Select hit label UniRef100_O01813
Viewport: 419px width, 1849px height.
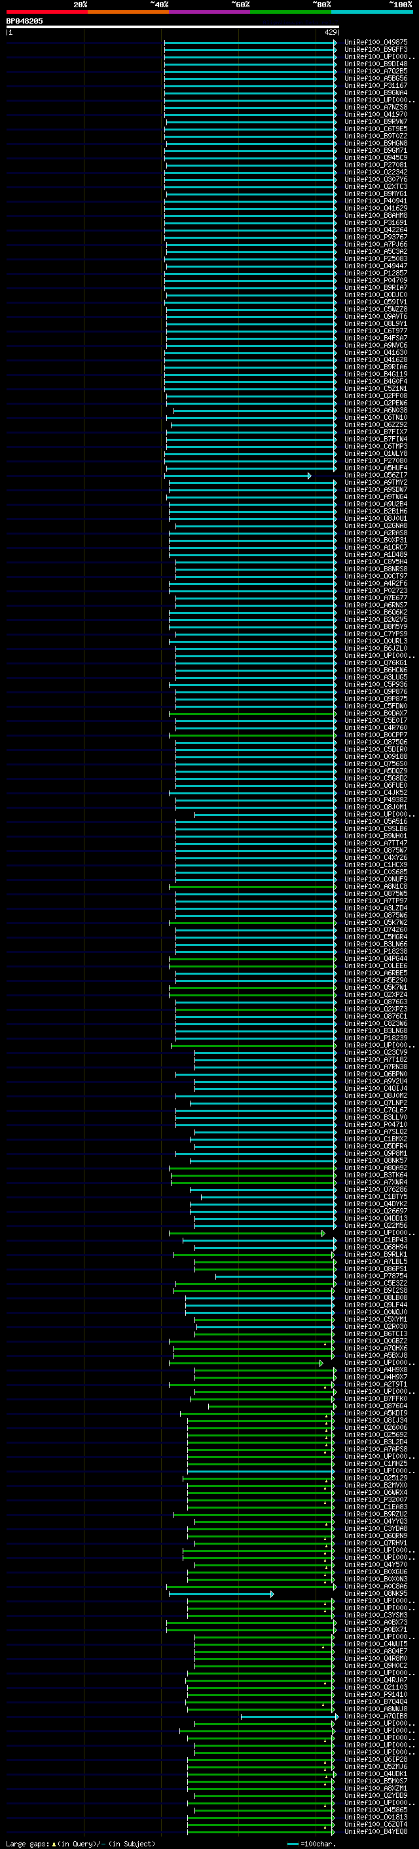click(376, 1818)
